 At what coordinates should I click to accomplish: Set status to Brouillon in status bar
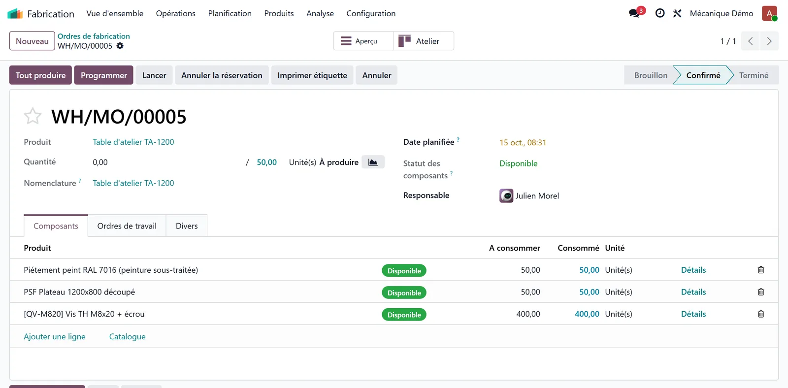(651, 75)
